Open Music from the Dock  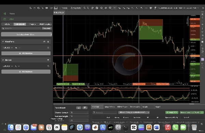pos(168,127)
